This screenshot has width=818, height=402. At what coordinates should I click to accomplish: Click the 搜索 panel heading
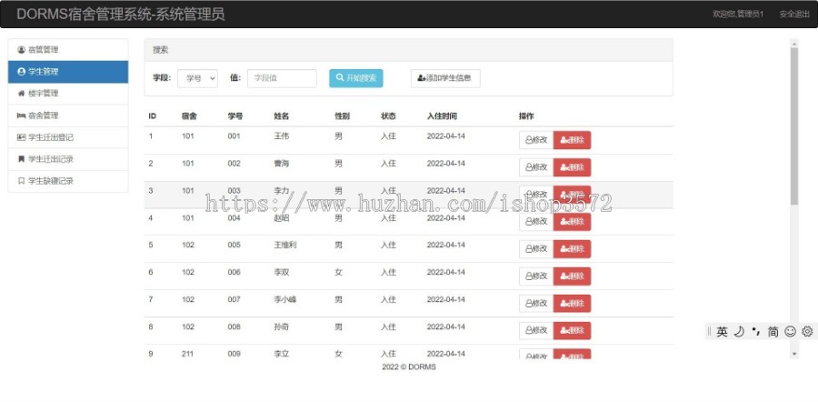coord(161,50)
